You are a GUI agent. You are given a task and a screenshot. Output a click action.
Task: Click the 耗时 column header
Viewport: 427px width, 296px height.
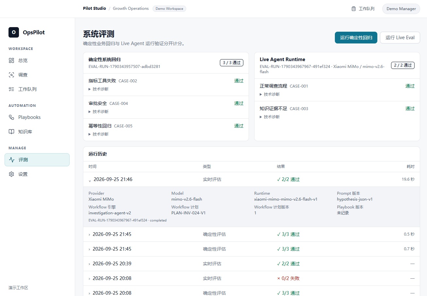(411, 167)
